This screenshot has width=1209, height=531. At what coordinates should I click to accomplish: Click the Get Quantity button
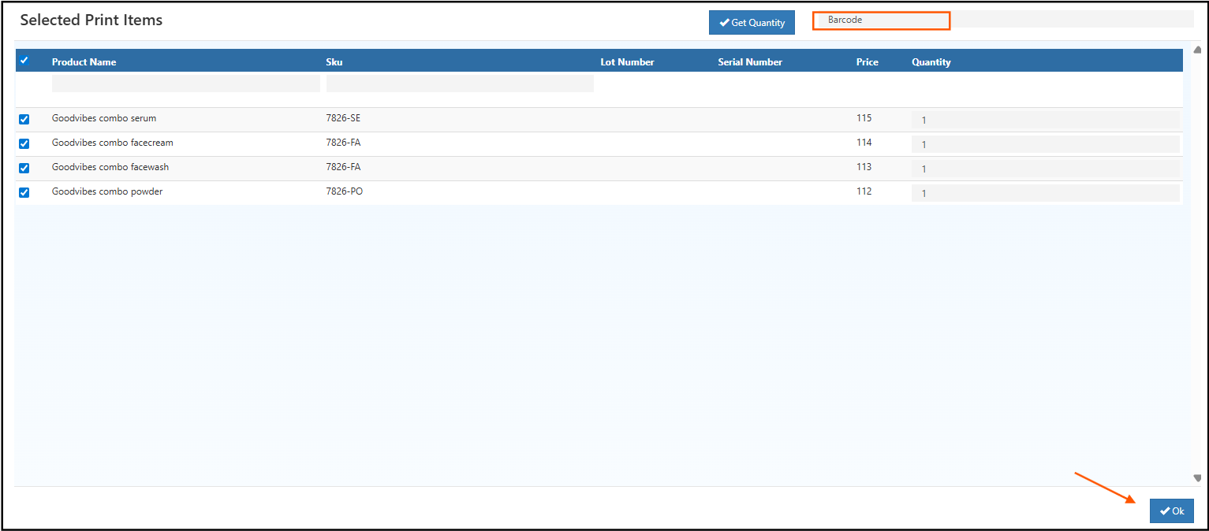[x=752, y=23]
